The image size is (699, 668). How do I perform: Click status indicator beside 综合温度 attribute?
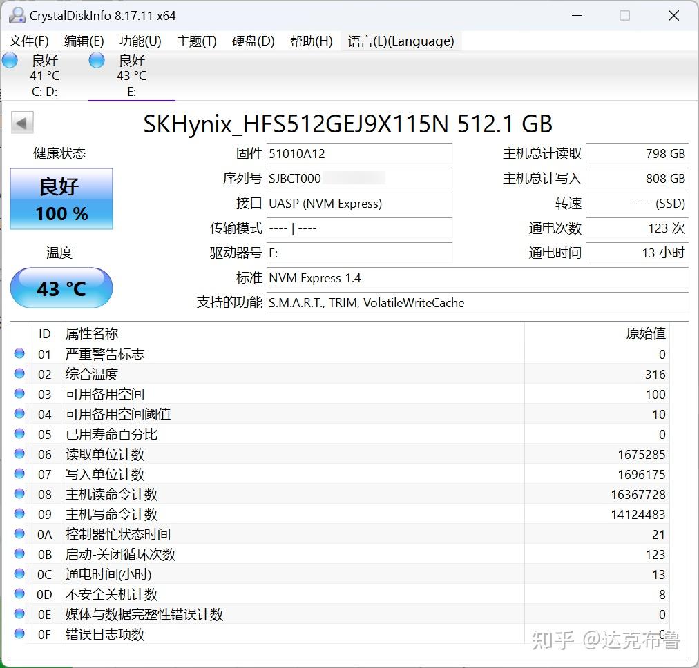(x=19, y=373)
